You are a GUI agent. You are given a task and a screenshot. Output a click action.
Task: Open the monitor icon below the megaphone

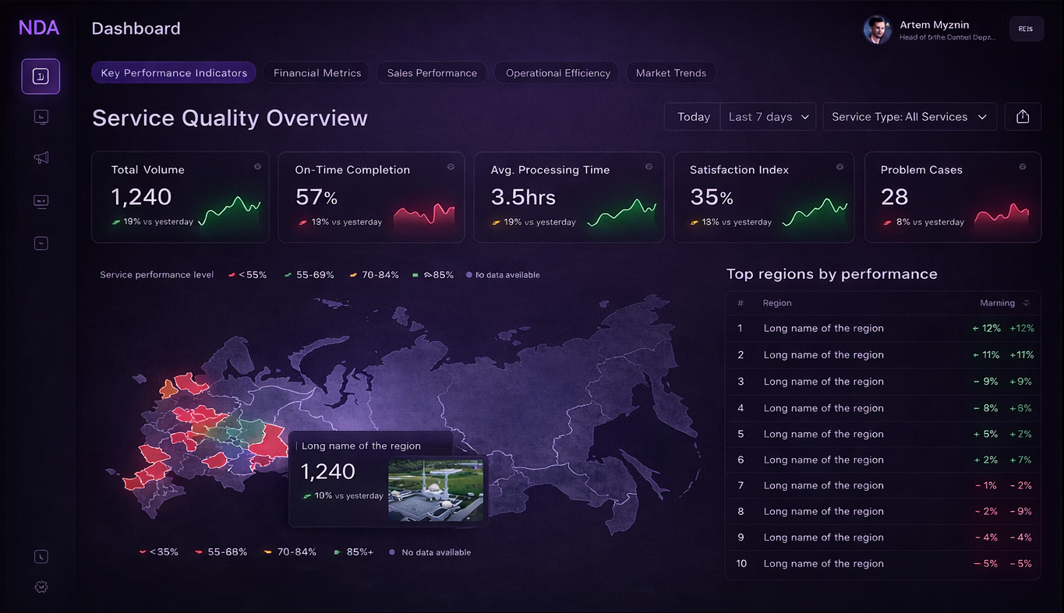[x=41, y=202]
